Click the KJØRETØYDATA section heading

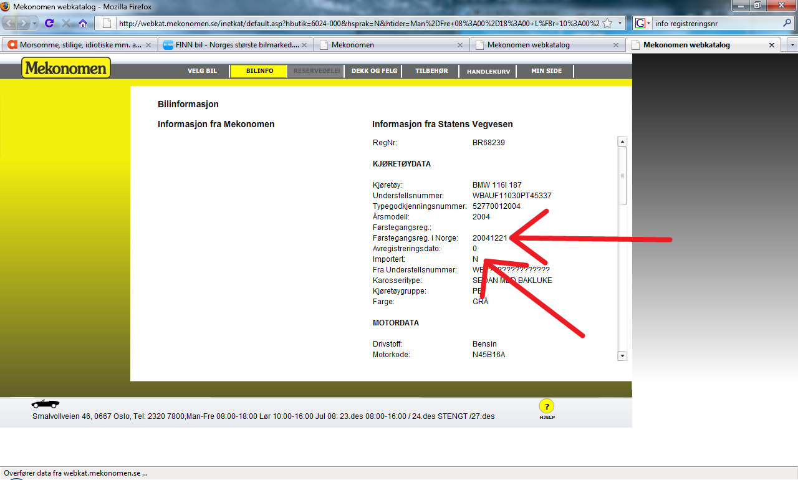(x=401, y=163)
